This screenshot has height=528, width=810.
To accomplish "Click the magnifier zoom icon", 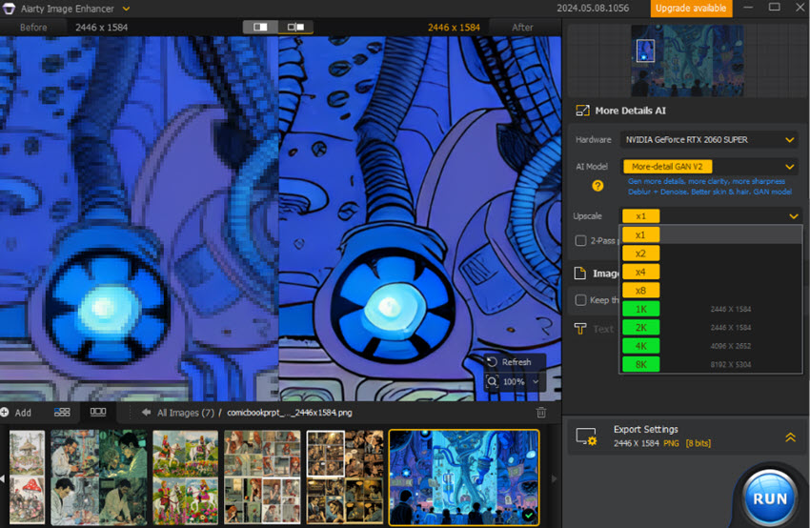I will coord(492,382).
